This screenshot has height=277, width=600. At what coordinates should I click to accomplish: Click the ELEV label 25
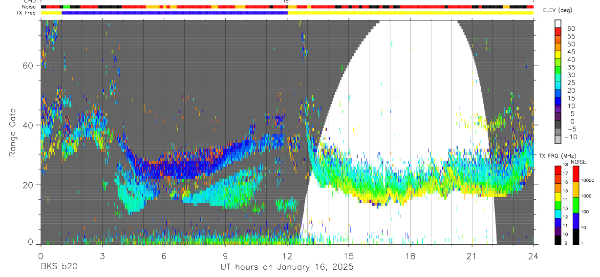[x=570, y=83]
